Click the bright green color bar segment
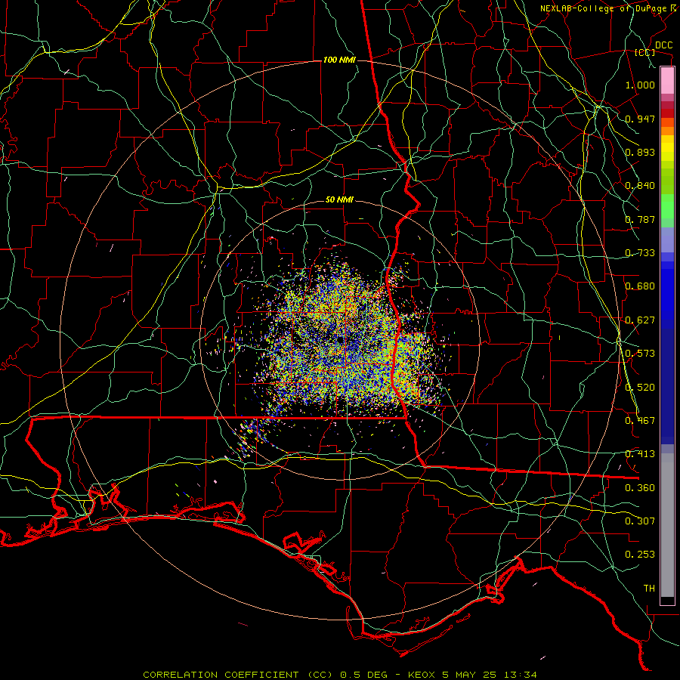The width and height of the screenshot is (680, 680). tap(667, 206)
